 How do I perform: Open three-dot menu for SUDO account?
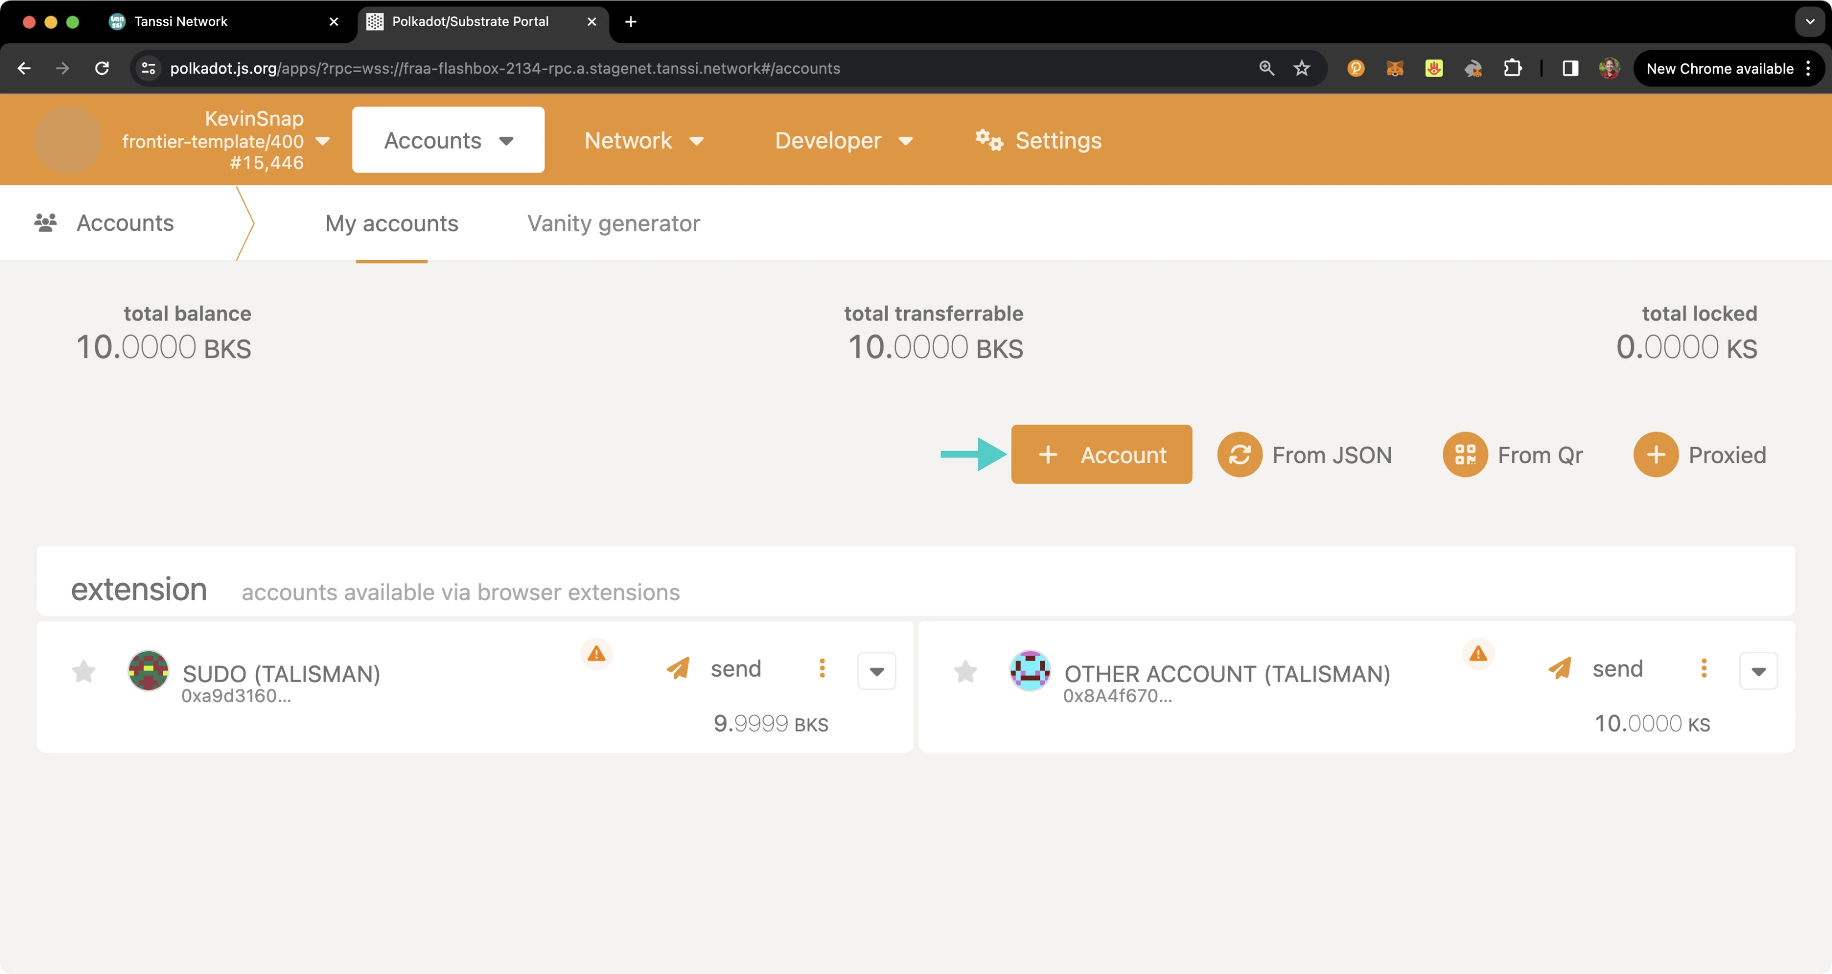pyautogui.click(x=822, y=668)
